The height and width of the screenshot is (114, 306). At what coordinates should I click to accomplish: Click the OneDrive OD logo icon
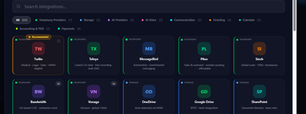149,91
